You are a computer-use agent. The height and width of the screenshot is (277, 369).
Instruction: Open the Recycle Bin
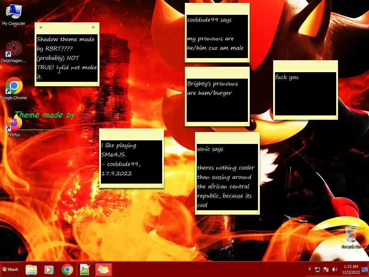click(351, 237)
